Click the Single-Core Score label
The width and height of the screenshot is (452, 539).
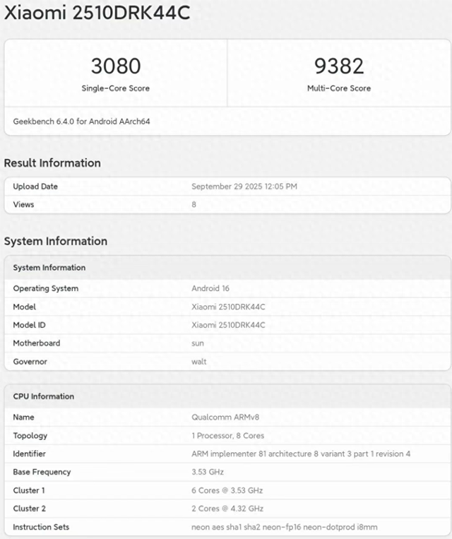pyautogui.click(x=116, y=88)
